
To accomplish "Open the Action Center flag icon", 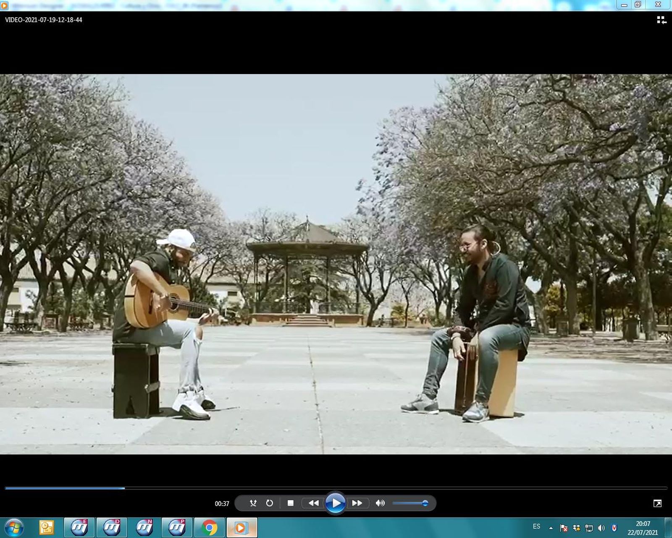I will pos(564,528).
